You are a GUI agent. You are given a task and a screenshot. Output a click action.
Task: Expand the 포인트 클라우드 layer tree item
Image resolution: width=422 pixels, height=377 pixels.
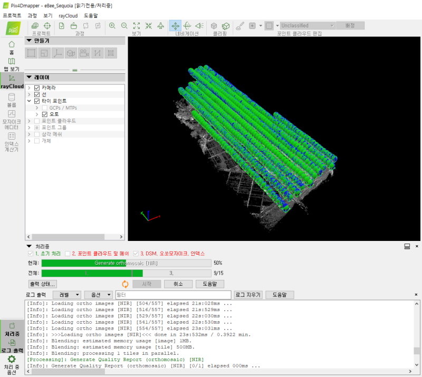30,120
